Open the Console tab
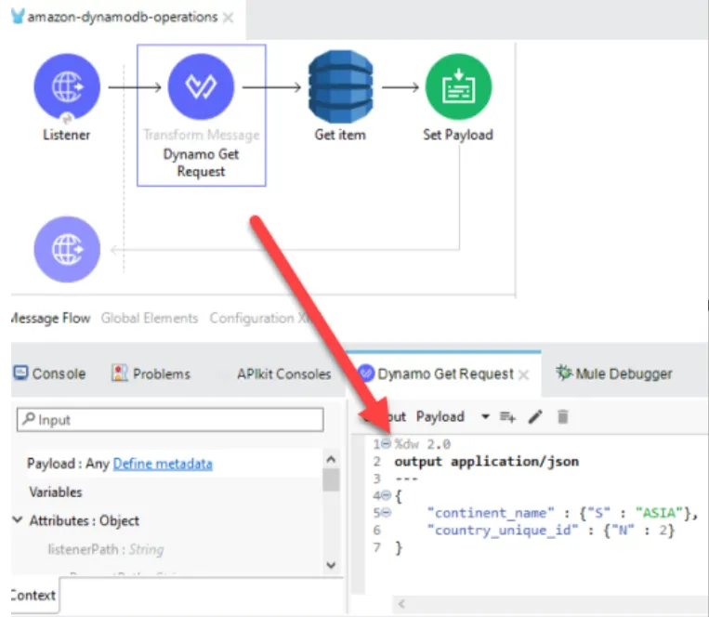Viewport: 709px width, 617px height. point(50,374)
